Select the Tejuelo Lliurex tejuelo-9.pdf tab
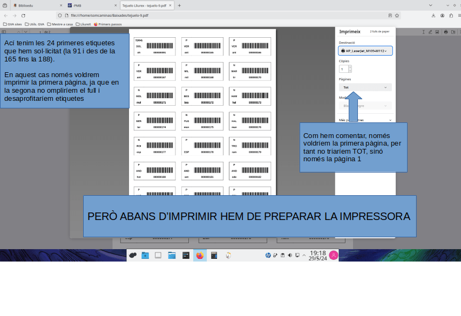461x316 pixels. click(147, 5)
